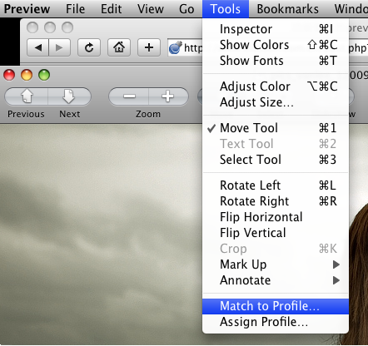
Task: Click Assign Profile... menu item
Action: (x=276, y=322)
